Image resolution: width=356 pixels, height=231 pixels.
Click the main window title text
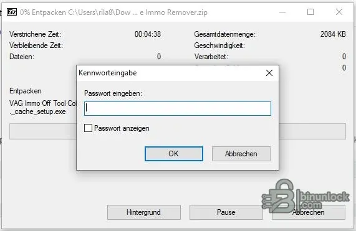coord(113,12)
